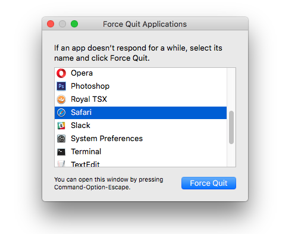Click the Royal TSX crown icon
The image size is (298, 234).
tap(61, 99)
